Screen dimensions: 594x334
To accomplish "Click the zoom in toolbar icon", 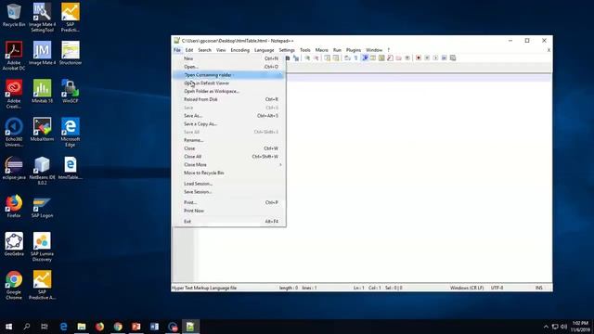I will (x=307, y=58).
